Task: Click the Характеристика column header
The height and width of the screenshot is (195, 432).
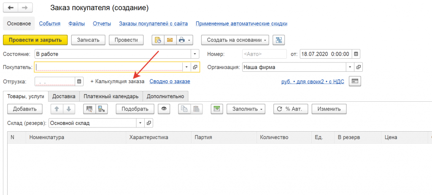Action: [x=159, y=137]
